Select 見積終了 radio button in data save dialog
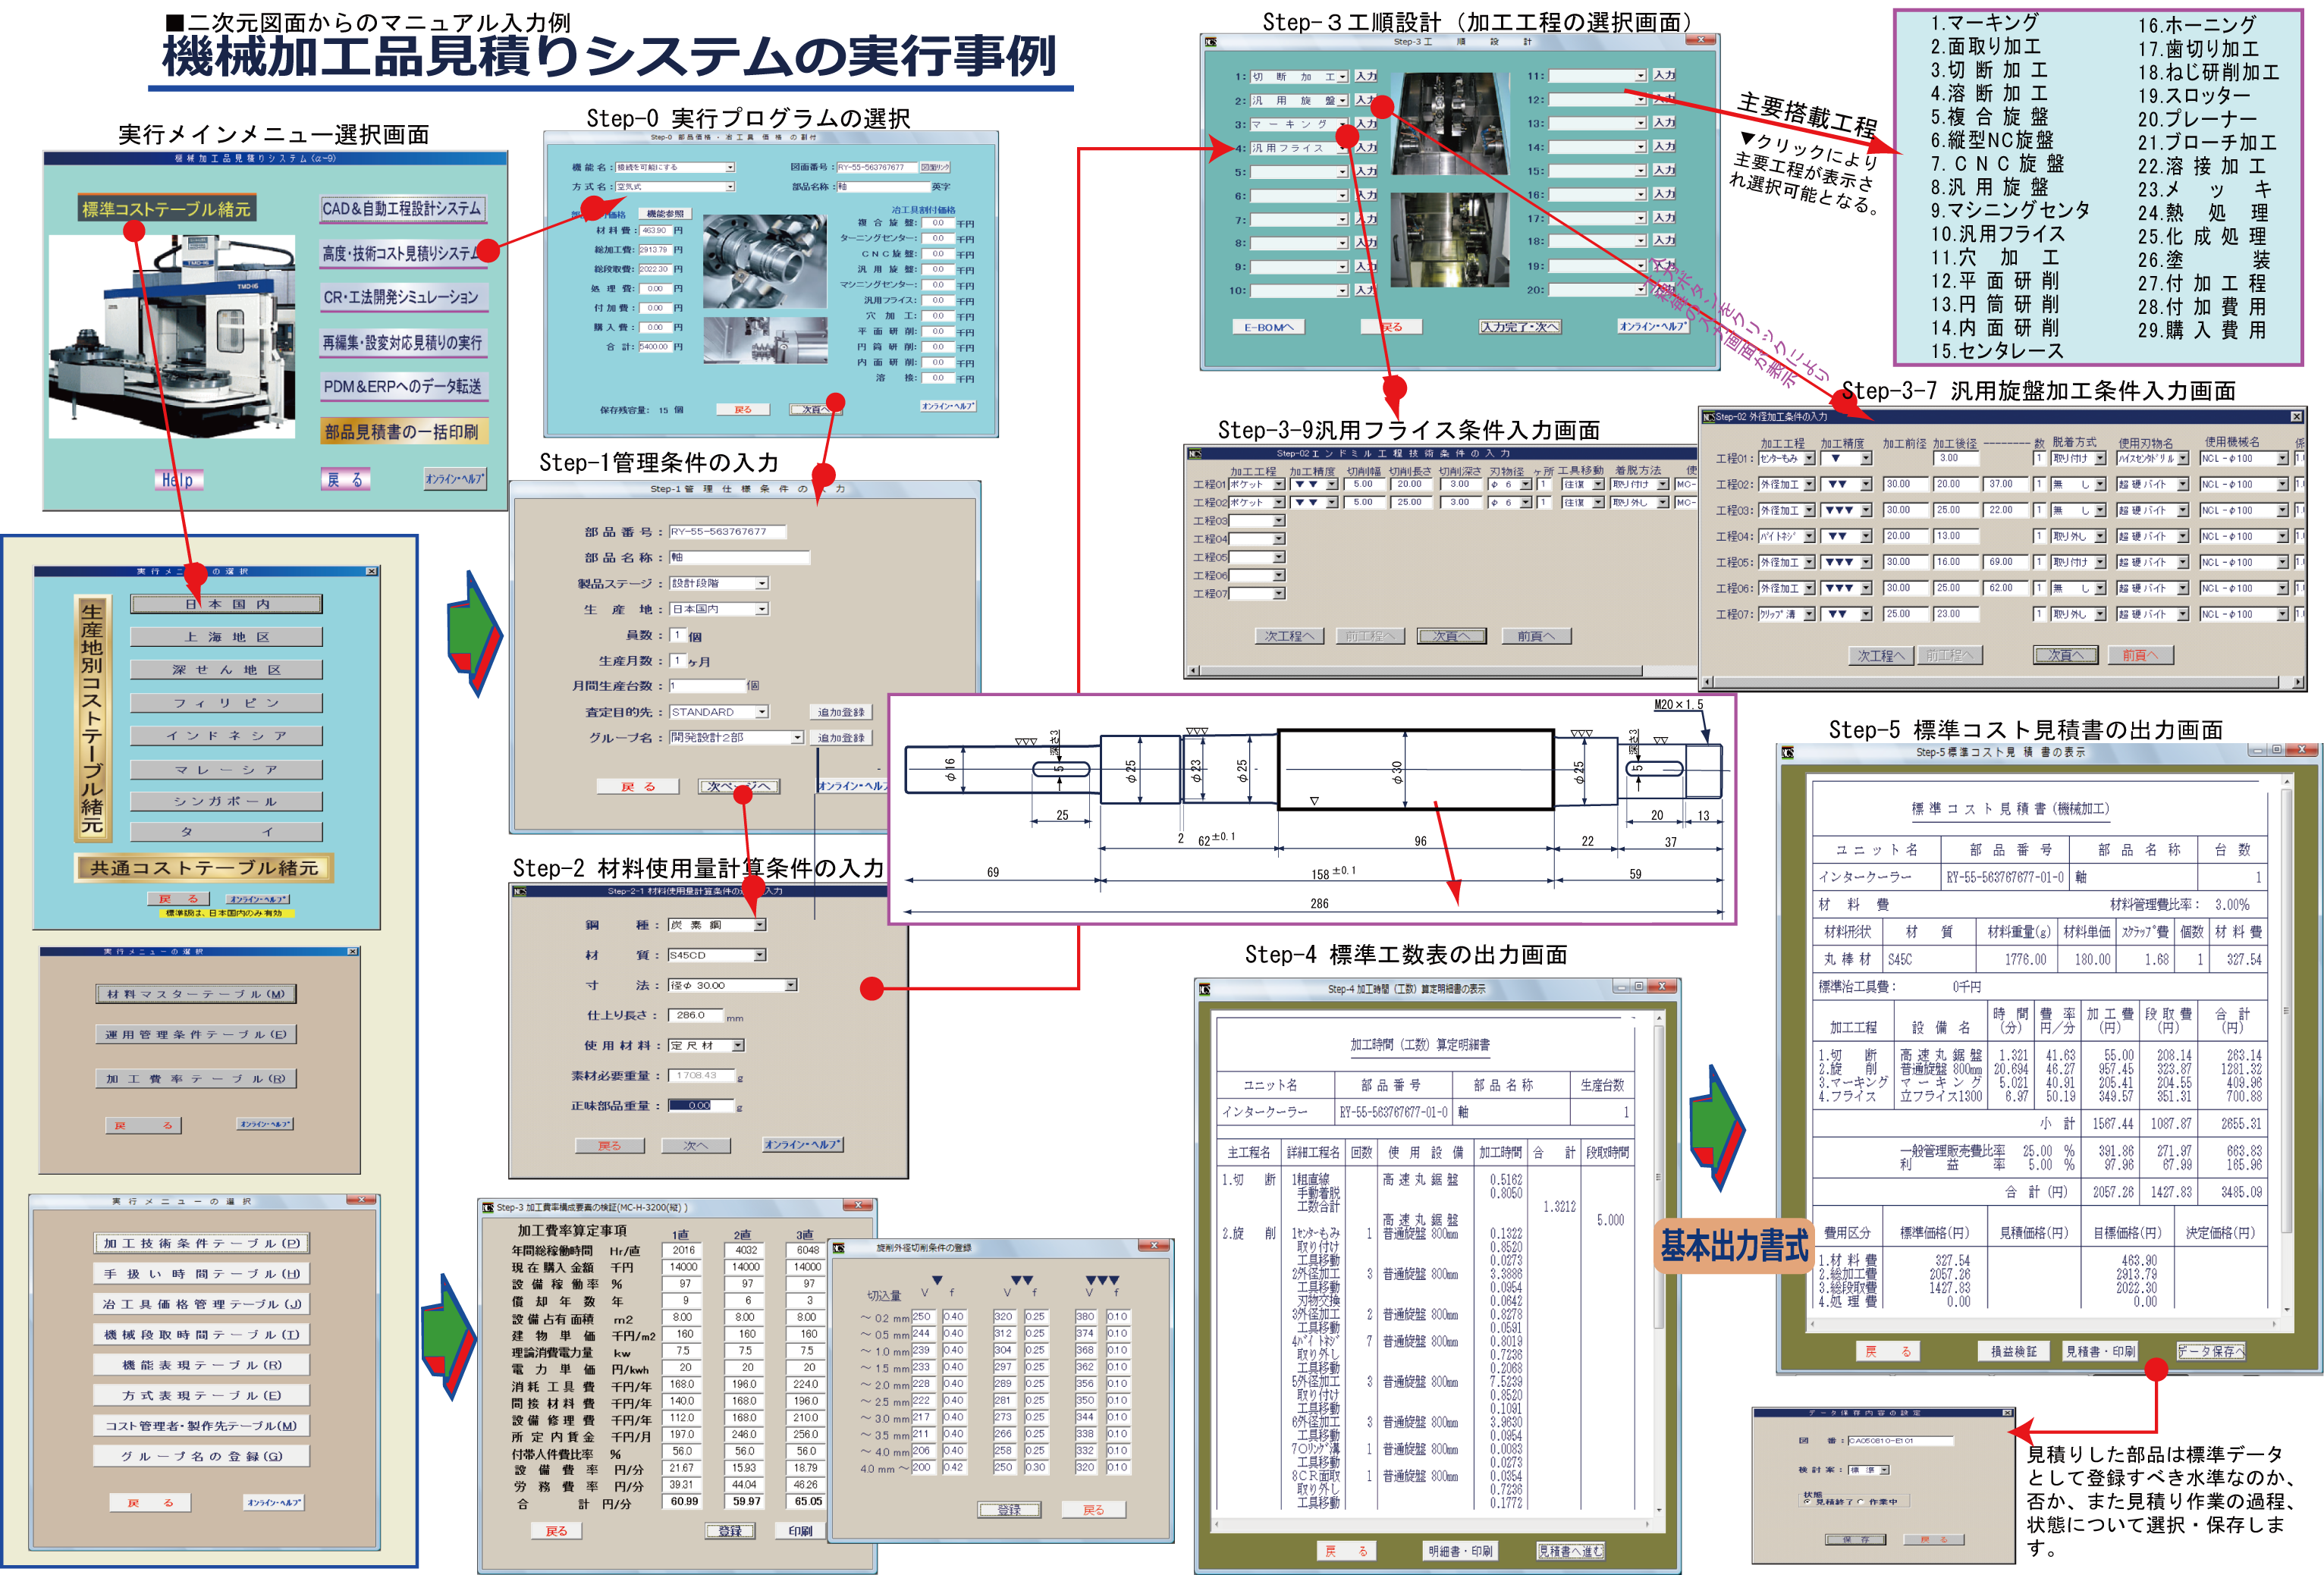 [1808, 1501]
